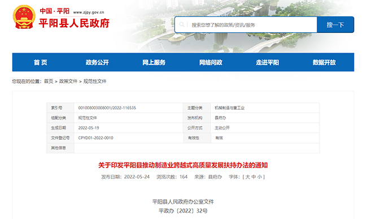Image resolution: width=367 pixels, height=219 pixels.
Task: Select the 主动公开 disclosure value
Action: [x=222, y=128]
